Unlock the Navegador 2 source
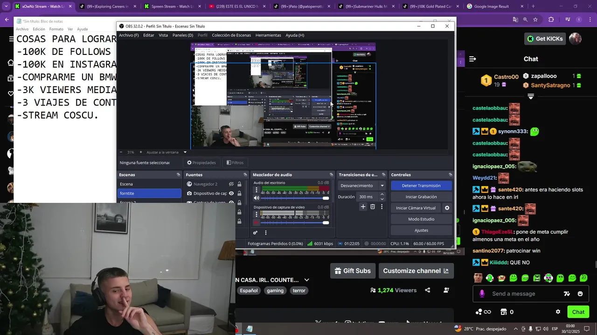The image size is (597, 335). 239,184
